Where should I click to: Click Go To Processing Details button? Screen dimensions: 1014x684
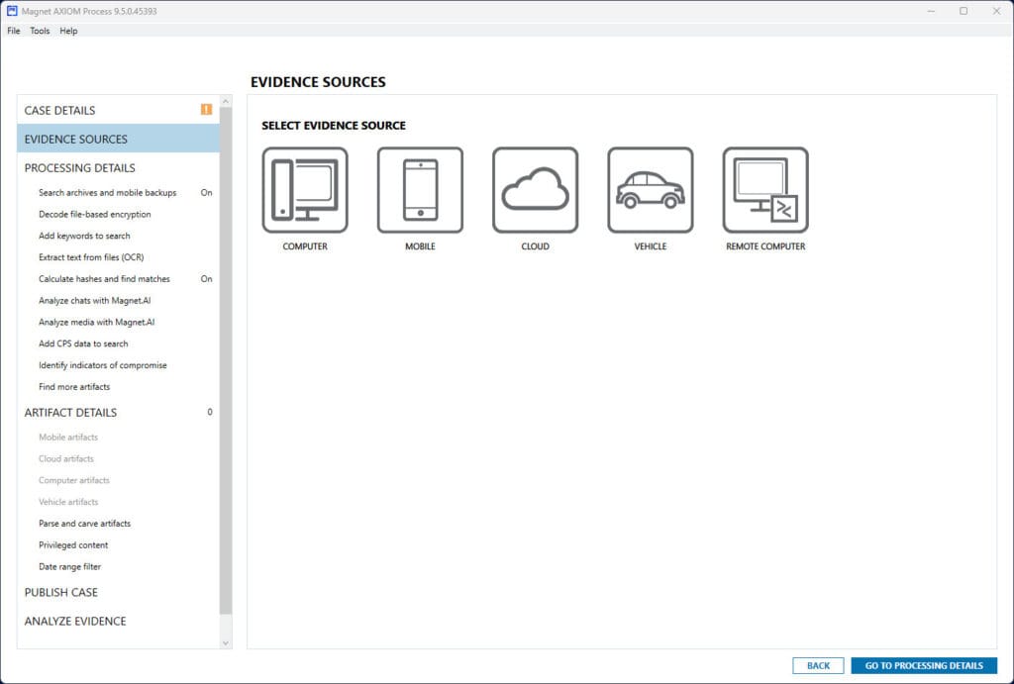click(x=924, y=665)
